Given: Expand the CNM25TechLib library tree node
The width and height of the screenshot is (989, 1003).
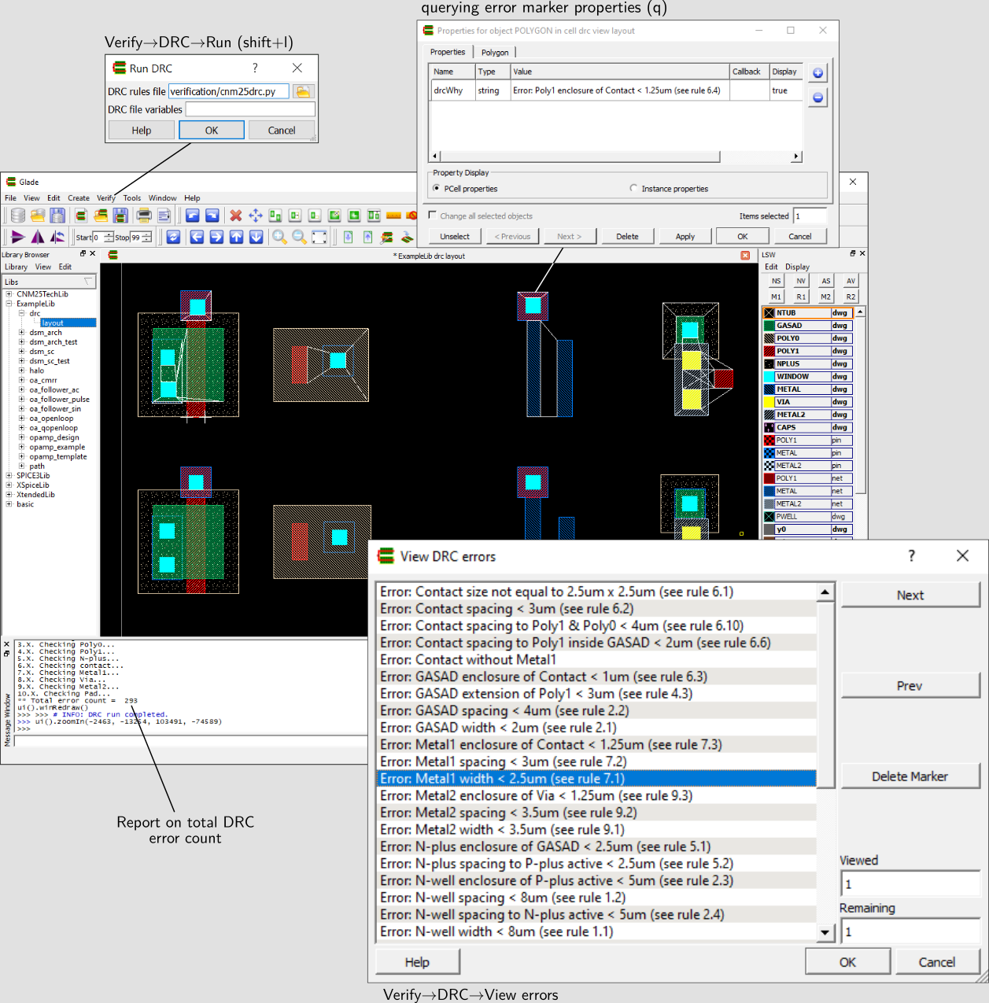Looking at the screenshot, I should click(x=9, y=294).
